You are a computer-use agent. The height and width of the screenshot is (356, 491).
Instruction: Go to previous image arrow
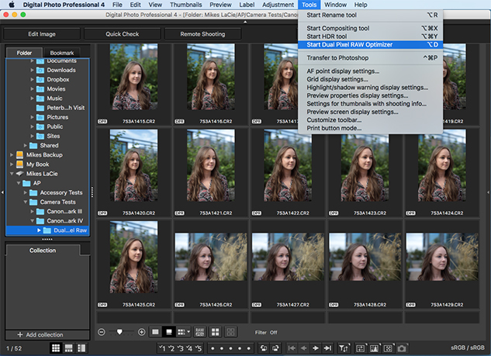pos(303,348)
